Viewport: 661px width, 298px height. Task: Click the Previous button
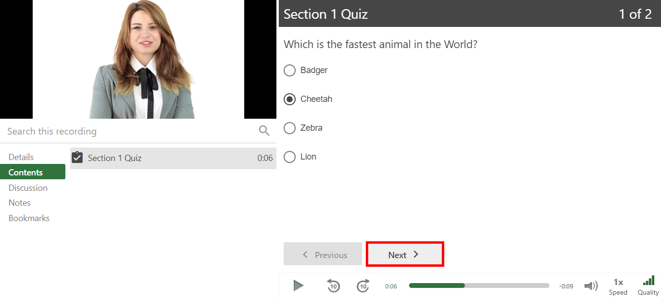click(x=323, y=255)
